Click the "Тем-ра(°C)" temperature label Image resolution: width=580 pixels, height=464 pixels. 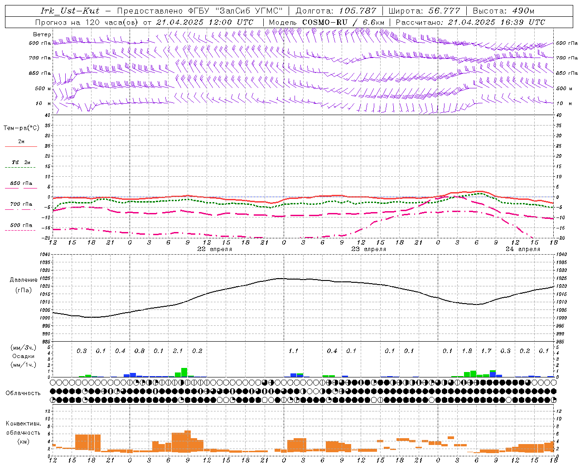pyautogui.click(x=21, y=128)
